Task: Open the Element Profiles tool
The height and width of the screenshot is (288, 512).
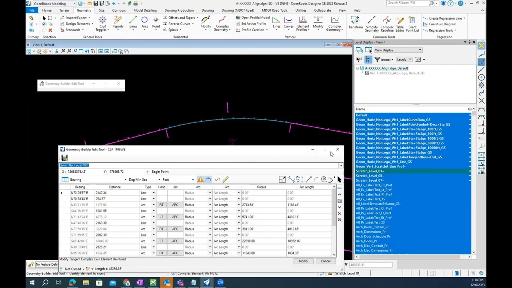Action: click(x=303, y=24)
